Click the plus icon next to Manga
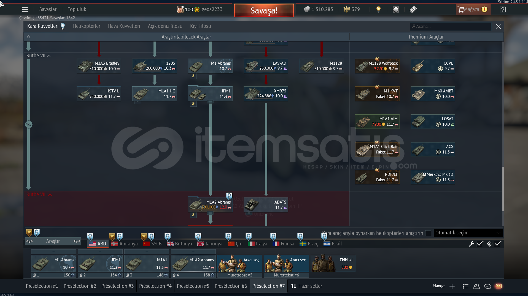Image resolution: width=528 pixels, height=296 pixels. [452, 286]
